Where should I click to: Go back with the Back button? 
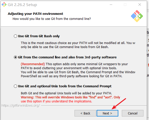coord(85,113)
